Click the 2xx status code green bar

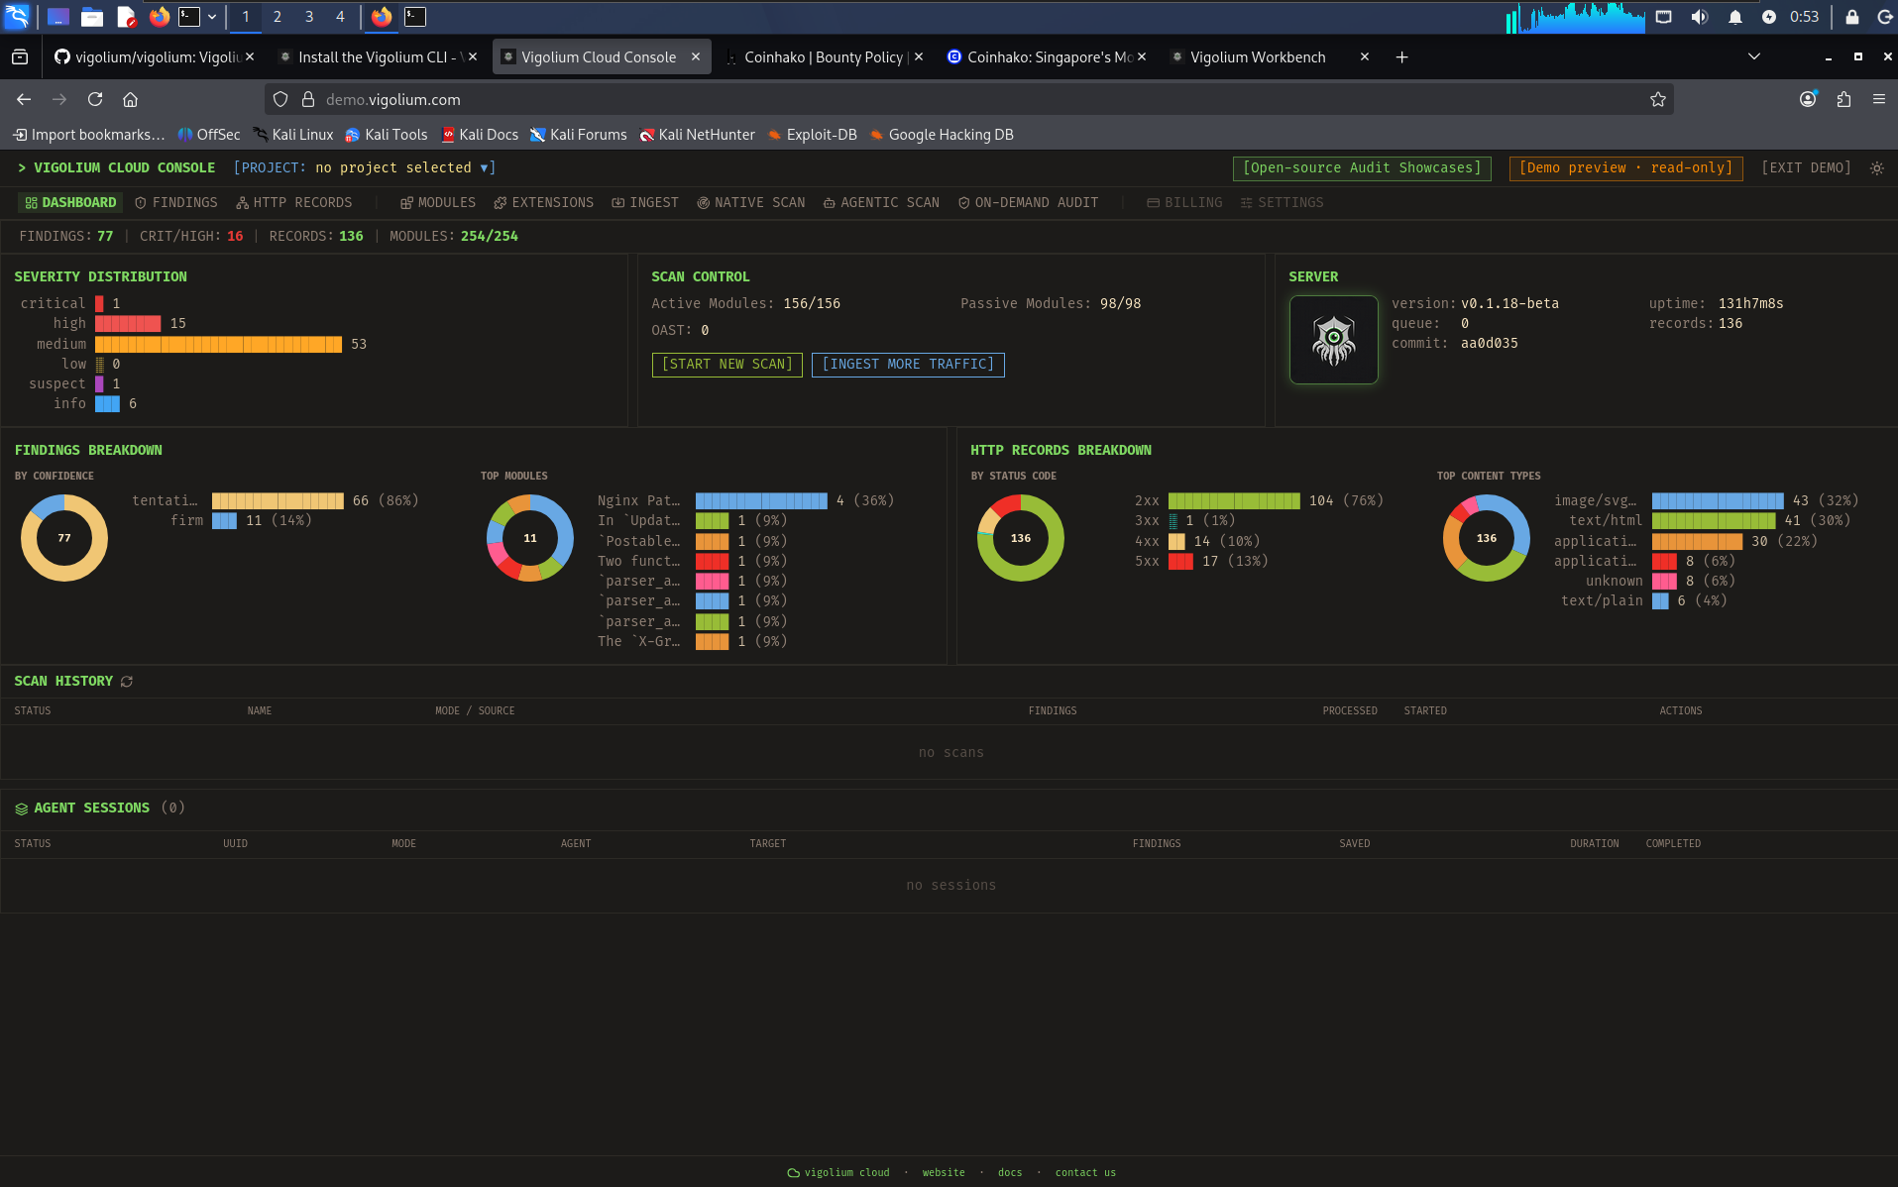click(1234, 500)
